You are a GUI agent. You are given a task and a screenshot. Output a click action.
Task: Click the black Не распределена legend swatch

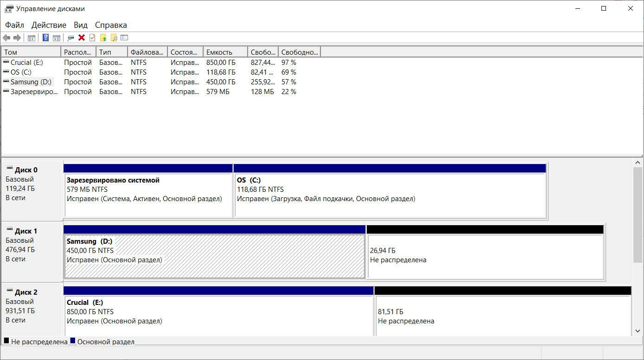point(6,341)
